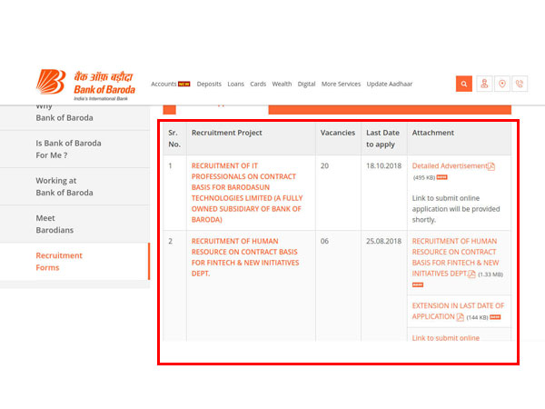Open Extension in Last Date of Application
The height and width of the screenshot is (409, 545).
(x=458, y=311)
